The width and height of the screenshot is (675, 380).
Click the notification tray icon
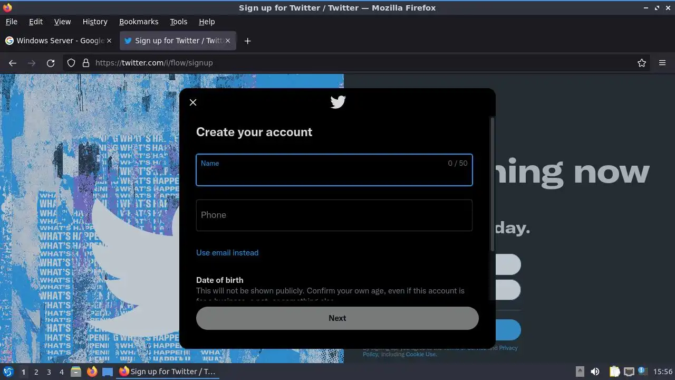tap(642, 371)
